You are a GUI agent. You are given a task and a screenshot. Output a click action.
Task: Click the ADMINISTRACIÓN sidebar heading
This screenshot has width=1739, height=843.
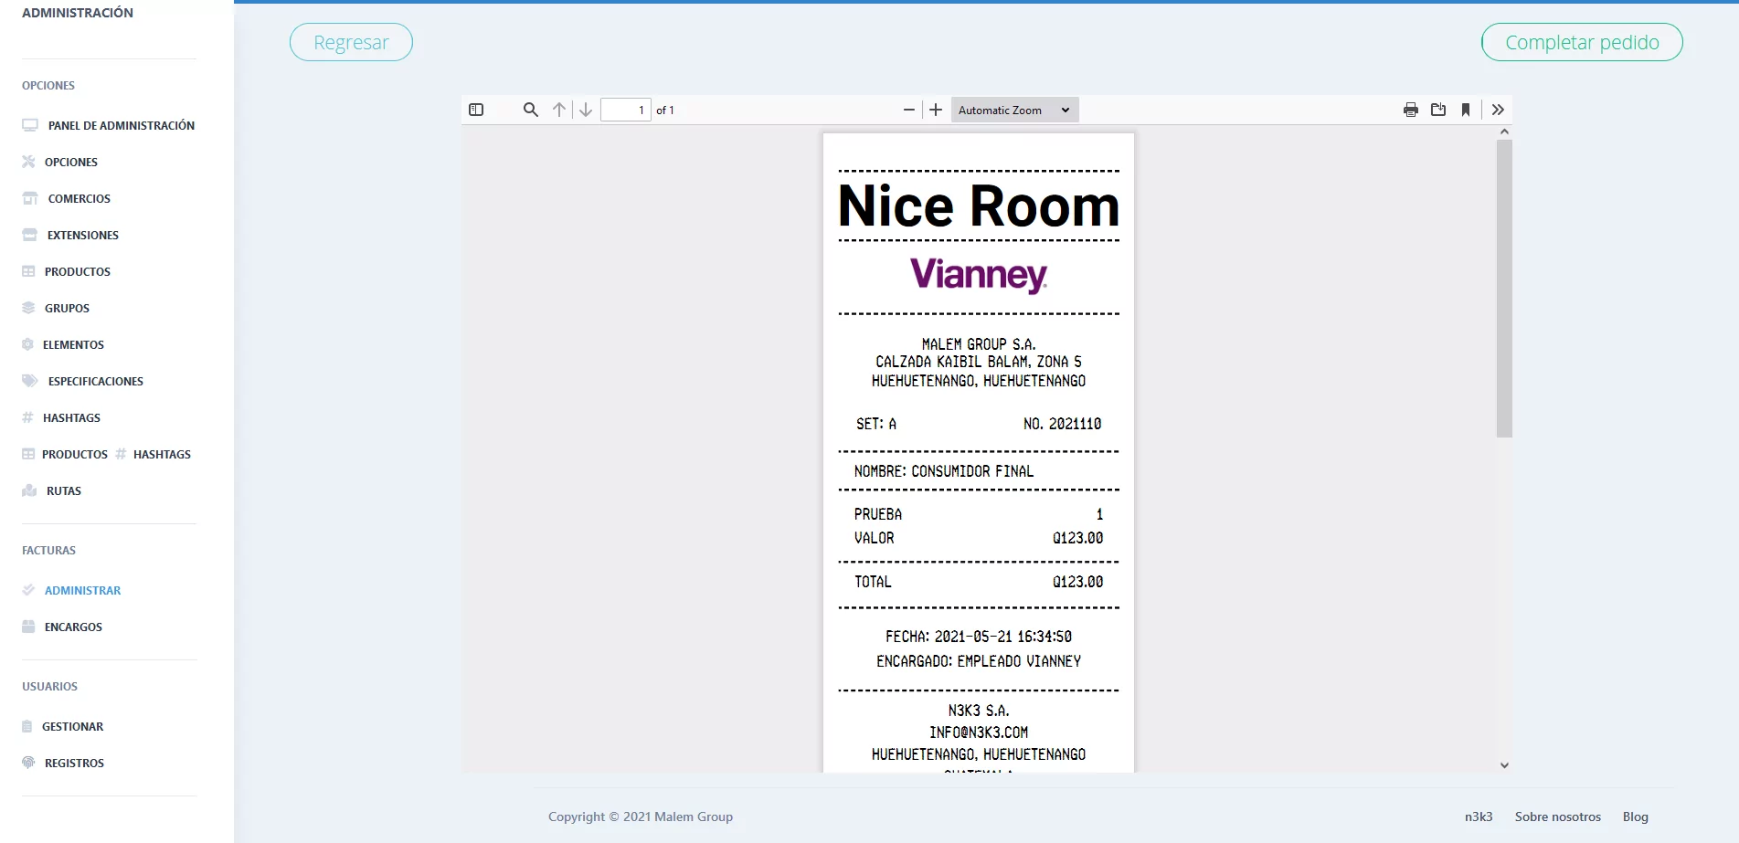(x=78, y=13)
